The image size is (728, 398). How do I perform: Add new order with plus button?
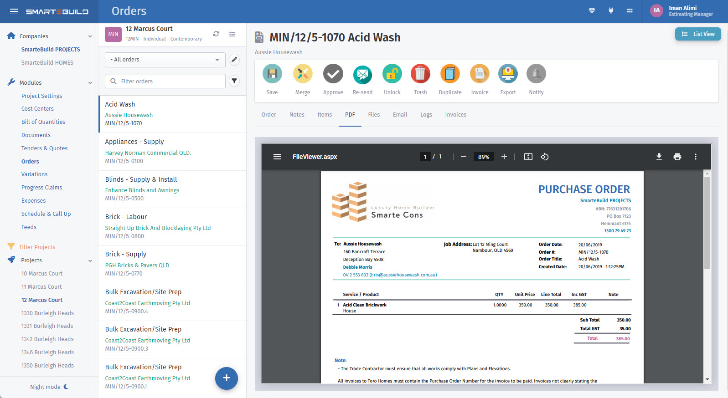point(227,378)
